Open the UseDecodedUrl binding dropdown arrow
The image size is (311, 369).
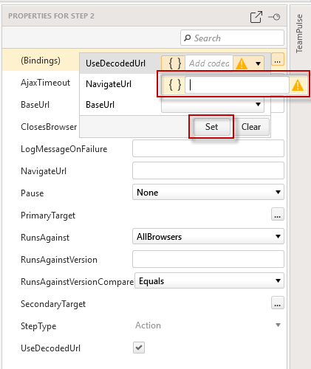258,63
